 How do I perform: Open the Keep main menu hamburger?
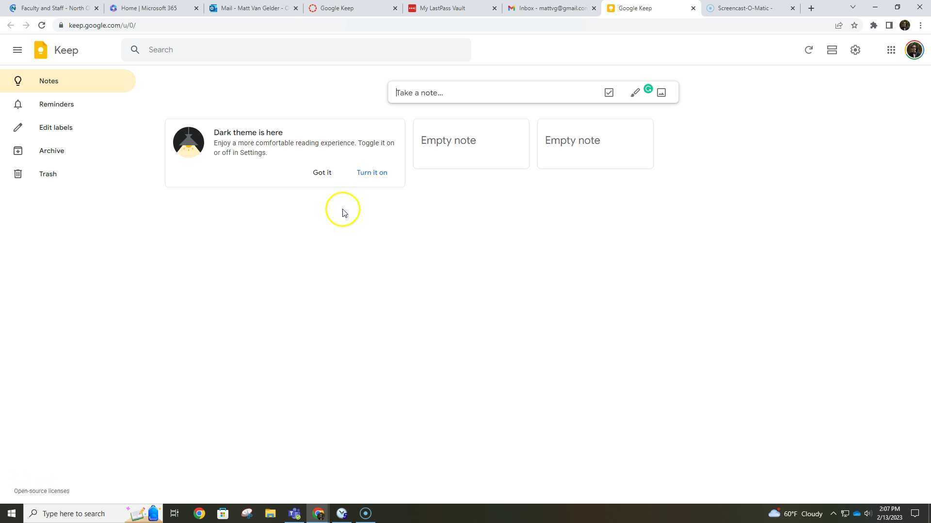click(17, 50)
